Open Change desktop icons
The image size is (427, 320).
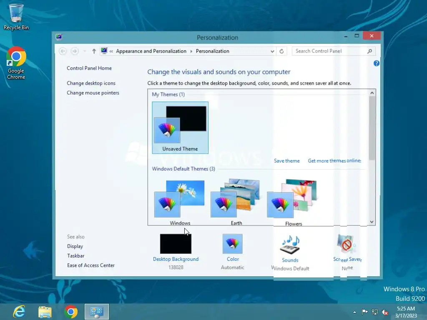91,83
